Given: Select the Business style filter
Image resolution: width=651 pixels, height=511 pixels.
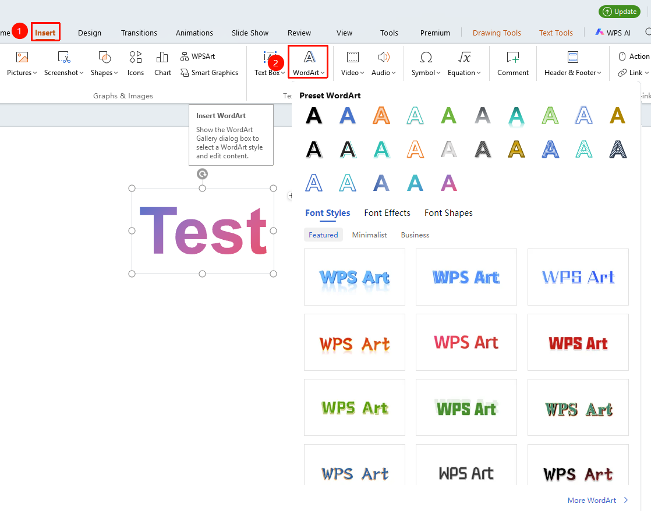Looking at the screenshot, I should (415, 235).
